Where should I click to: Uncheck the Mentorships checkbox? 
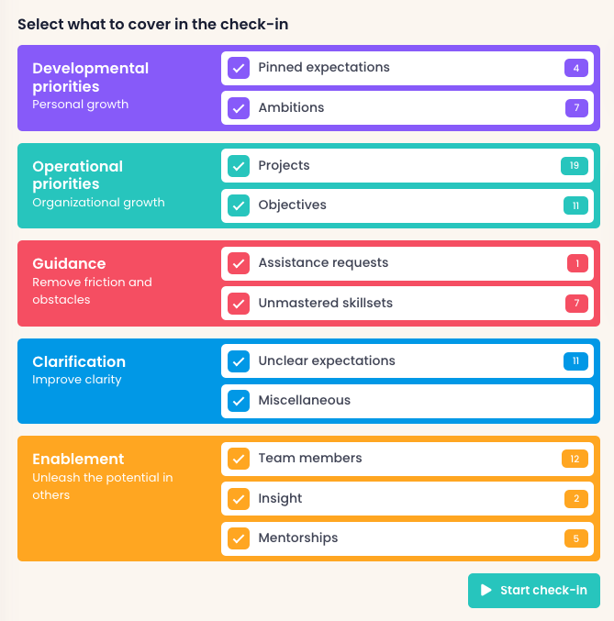tap(239, 538)
